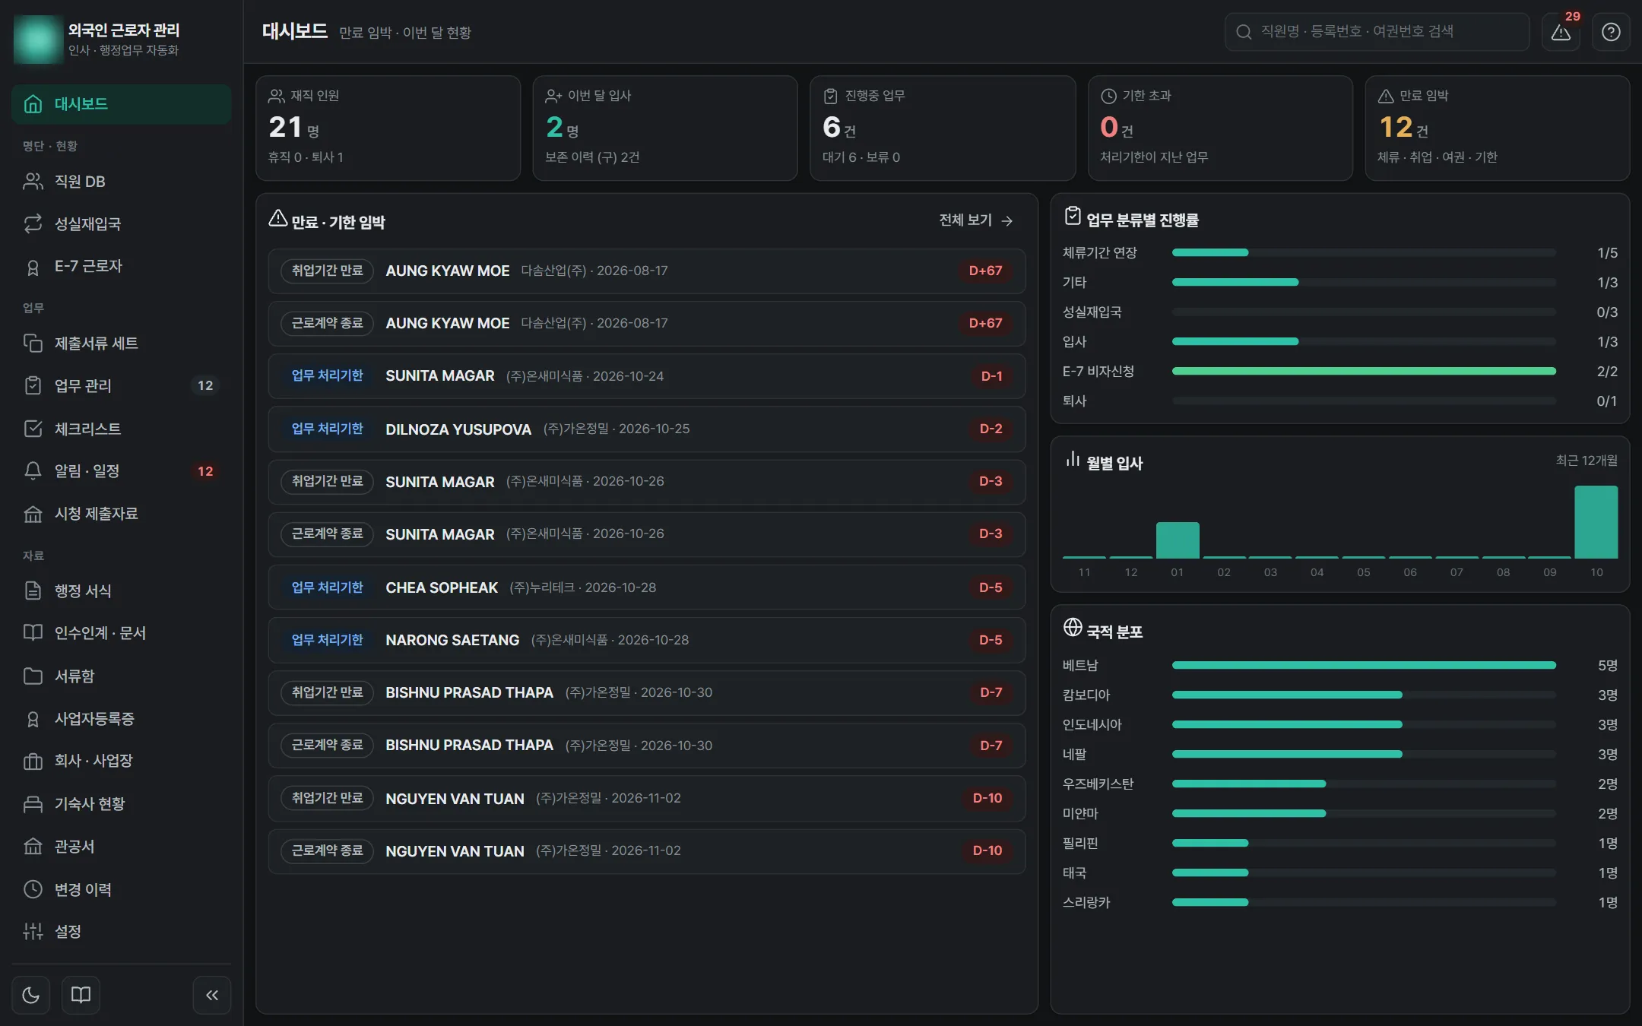Open E-7 근로자 sidebar item
Viewport: 1642px width, 1026px height.
pos(122,267)
